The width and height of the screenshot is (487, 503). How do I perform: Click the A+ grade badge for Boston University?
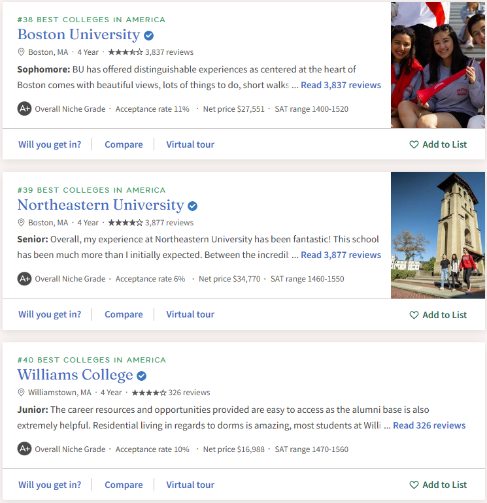coord(24,109)
